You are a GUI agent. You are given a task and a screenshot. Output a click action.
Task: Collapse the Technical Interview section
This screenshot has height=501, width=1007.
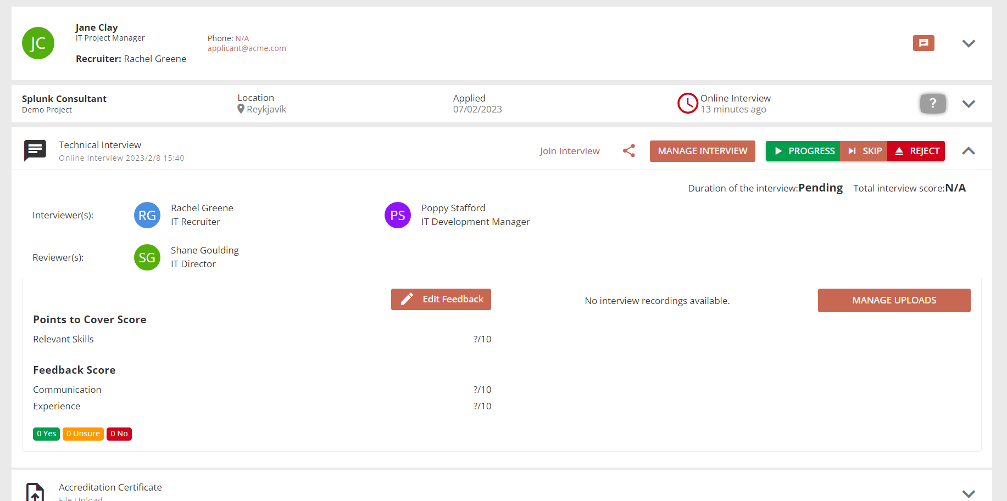click(x=969, y=151)
